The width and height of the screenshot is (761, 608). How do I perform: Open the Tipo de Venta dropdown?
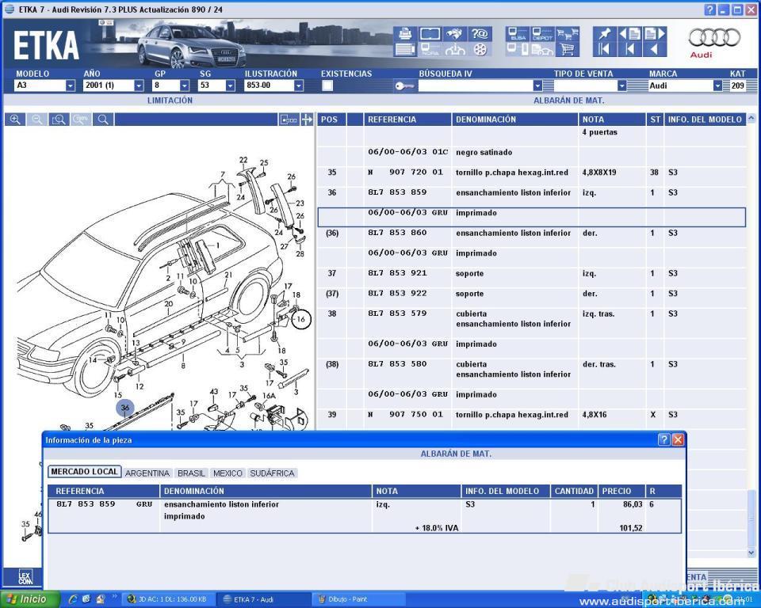point(621,85)
